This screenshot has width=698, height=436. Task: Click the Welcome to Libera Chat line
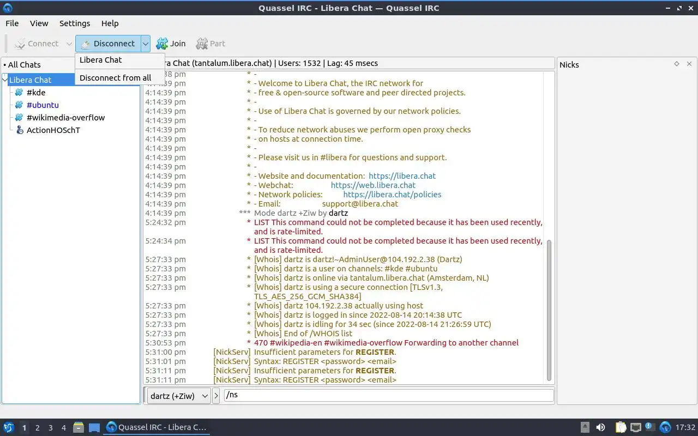click(x=339, y=83)
